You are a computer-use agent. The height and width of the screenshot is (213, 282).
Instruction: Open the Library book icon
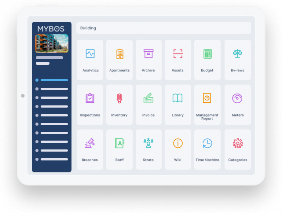point(178,98)
